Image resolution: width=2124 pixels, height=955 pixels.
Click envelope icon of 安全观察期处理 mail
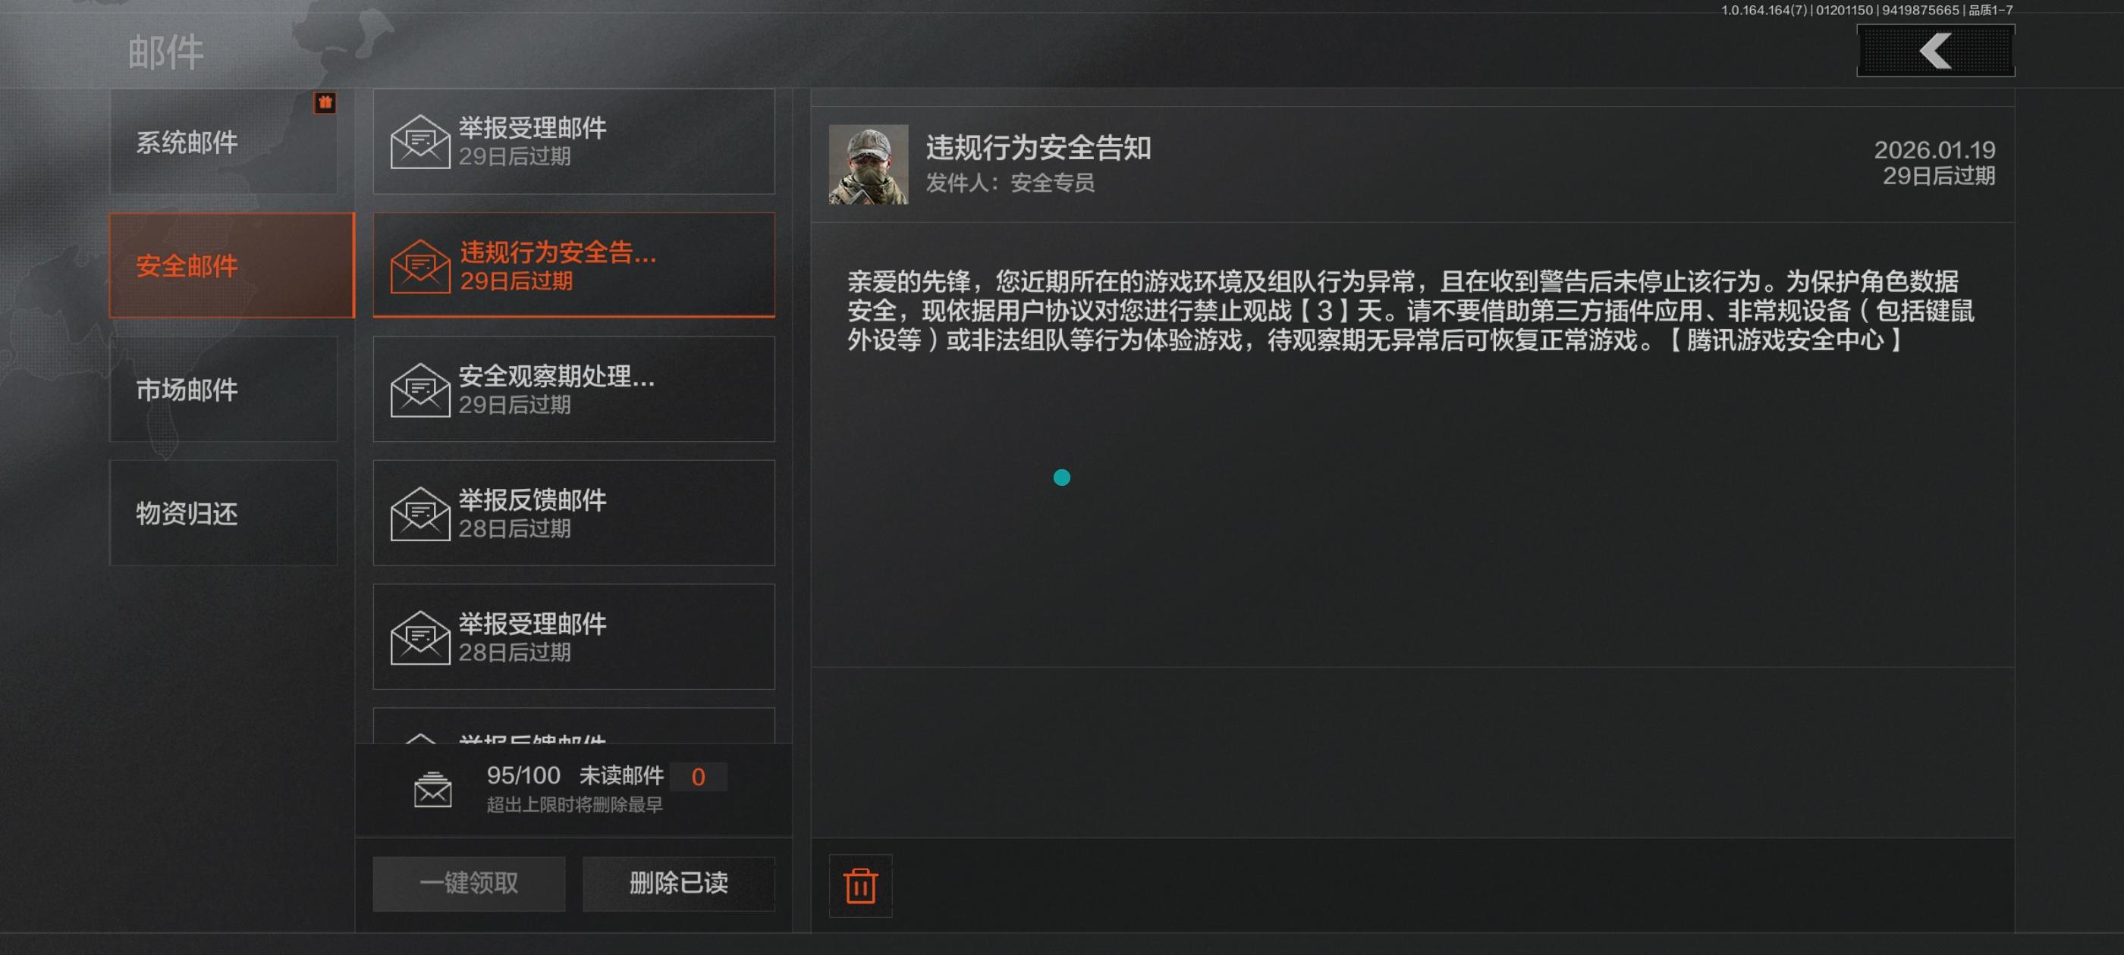[420, 390]
